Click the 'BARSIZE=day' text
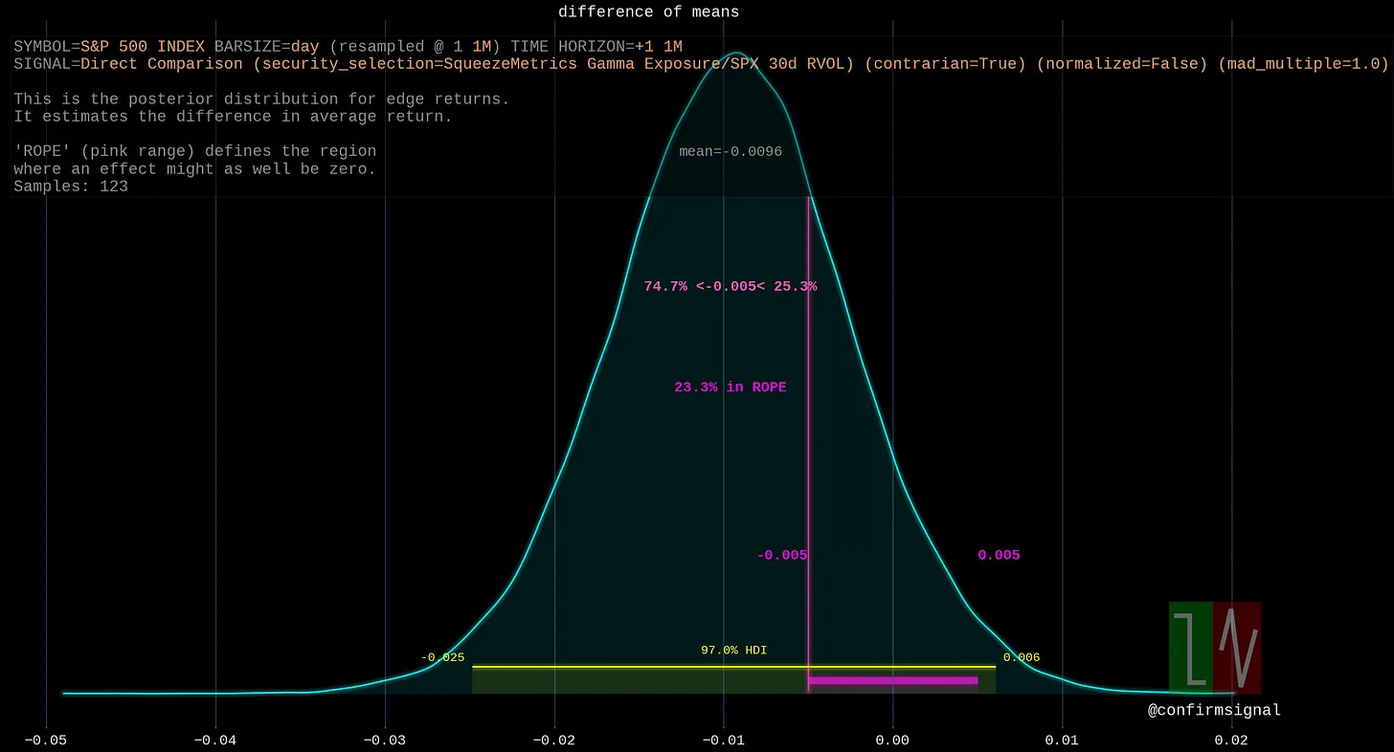Viewport: 1394px width, 752px height. pyautogui.click(x=267, y=46)
